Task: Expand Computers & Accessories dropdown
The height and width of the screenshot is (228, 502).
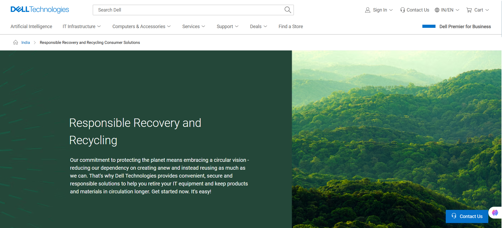Action: (x=141, y=27)
